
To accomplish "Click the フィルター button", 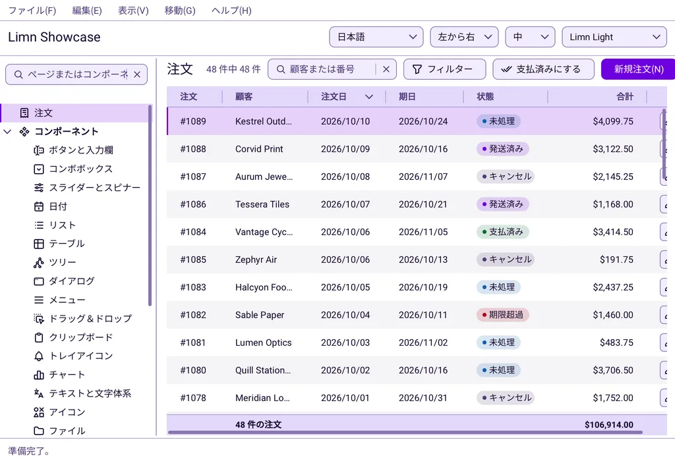I will coord(445,69).
